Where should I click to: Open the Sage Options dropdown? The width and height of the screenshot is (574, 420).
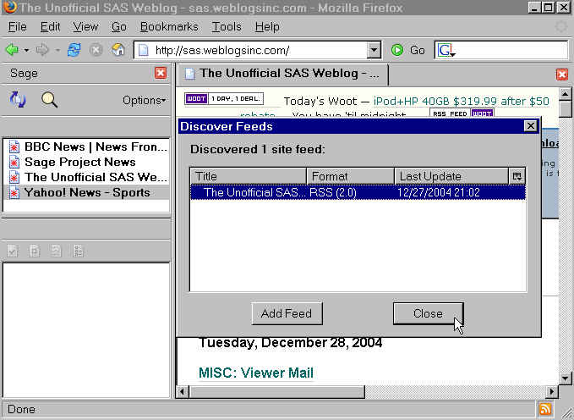point(144,101)
